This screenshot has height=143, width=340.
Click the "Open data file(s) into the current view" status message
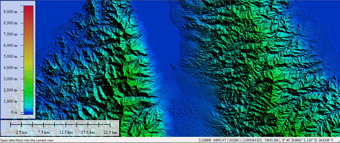(27, 140)
